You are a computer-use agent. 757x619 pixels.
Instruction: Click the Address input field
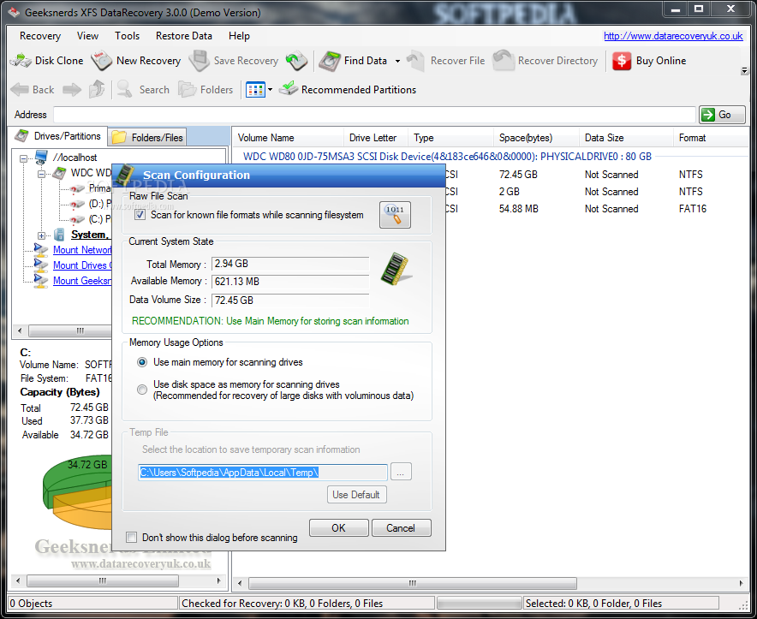click(374, 115)
